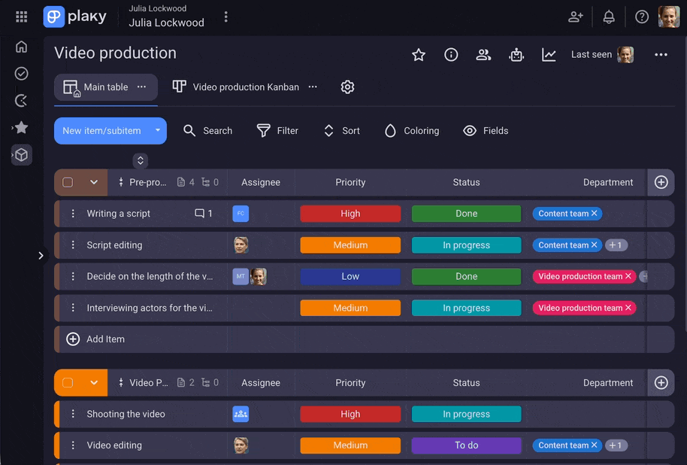Open the activity log chart icon

(549, 55)
